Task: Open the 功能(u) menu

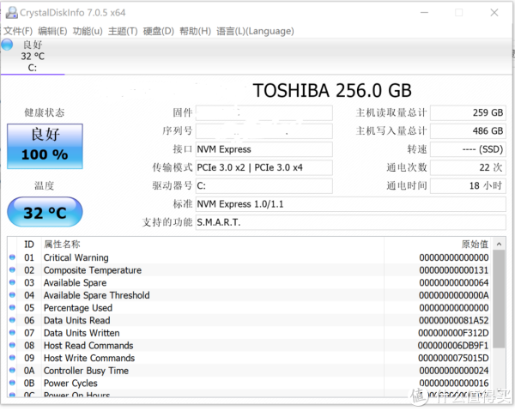Action: pyautogui.click(x=88, y=31)
